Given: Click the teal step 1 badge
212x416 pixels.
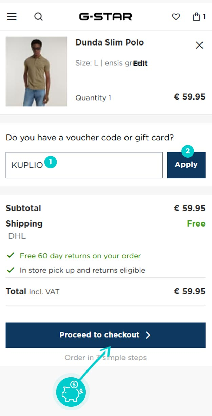Looking at the screenshot, I should click(51, 162).
